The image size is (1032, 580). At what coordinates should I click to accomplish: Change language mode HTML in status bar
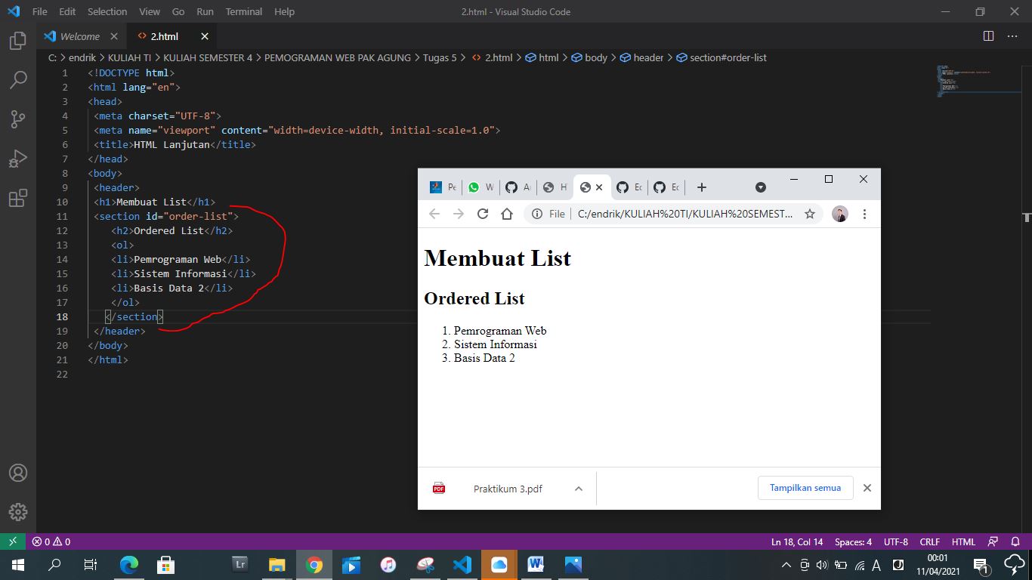[x=963, y=541]
